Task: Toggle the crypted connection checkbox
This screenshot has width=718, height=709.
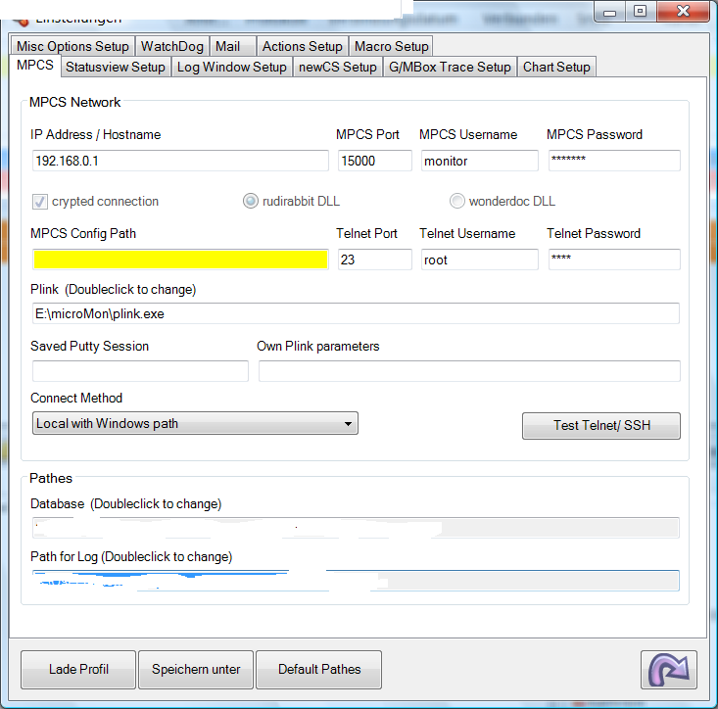Action: [x=40, y=202]
